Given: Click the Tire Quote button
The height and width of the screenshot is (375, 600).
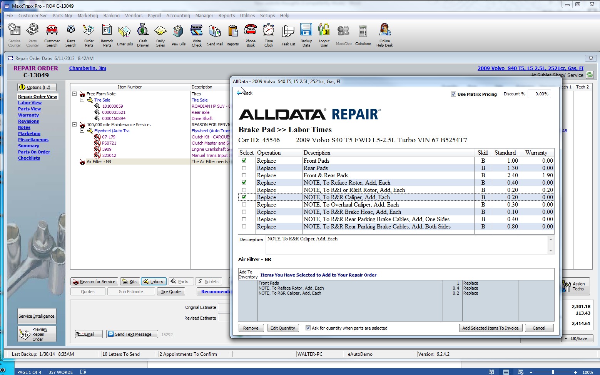Looking at the screenshot, I should click(170, 292).
